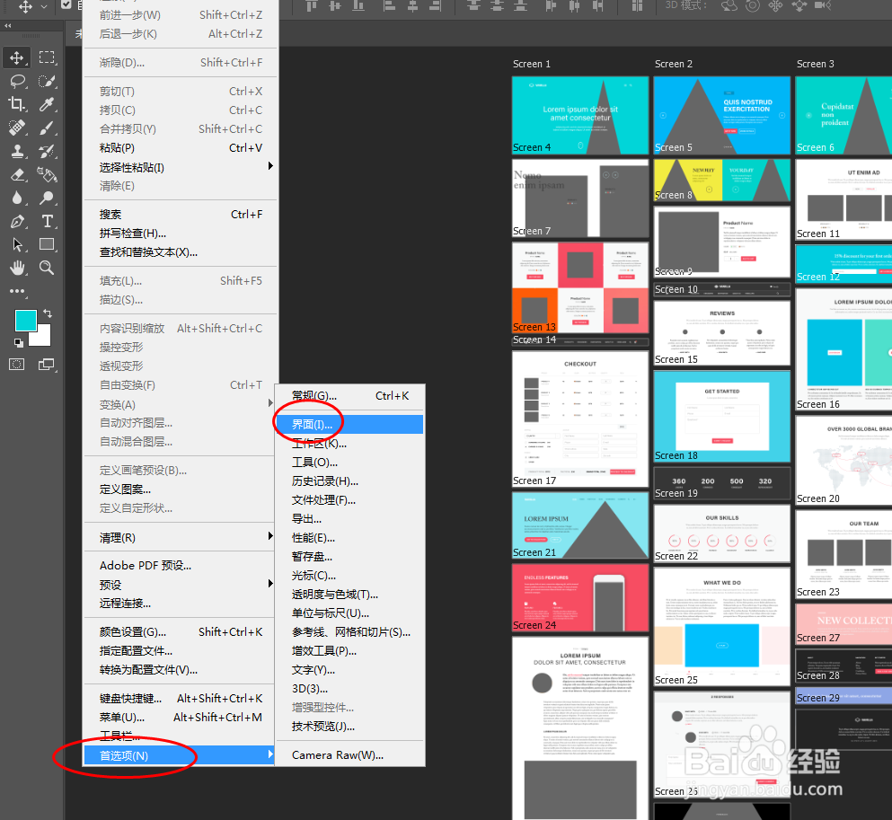Viewport: 892px width, 820px height.
Task: Select the Move tool in the toolbox
Action: (x=16, y=57)
